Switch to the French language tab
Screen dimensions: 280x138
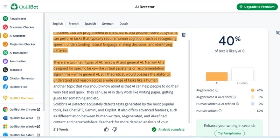point(73,23)
